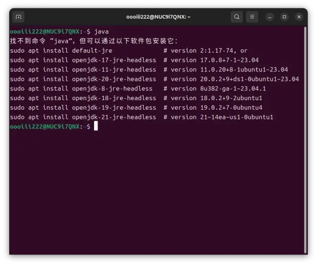The image size is (317, 265).
Task: Click the Chinese command-not-found message line
Action: tap(94, 41)
